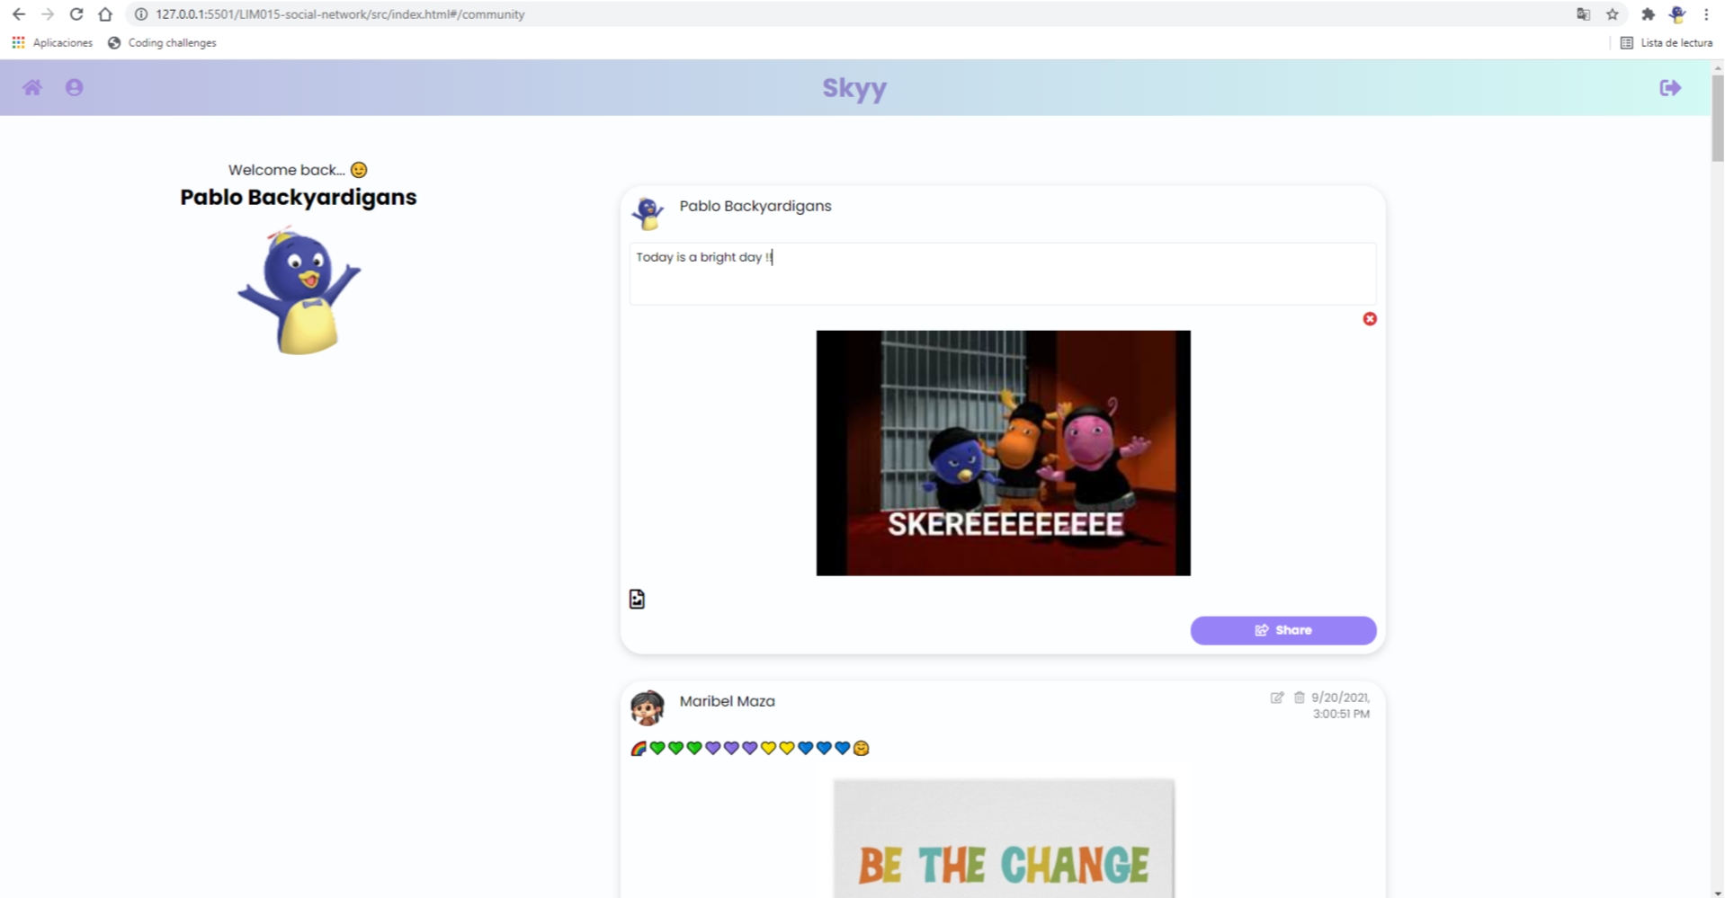Go to the Skyy home icon
1725x898 pixels.
click(x=32, y=87)
